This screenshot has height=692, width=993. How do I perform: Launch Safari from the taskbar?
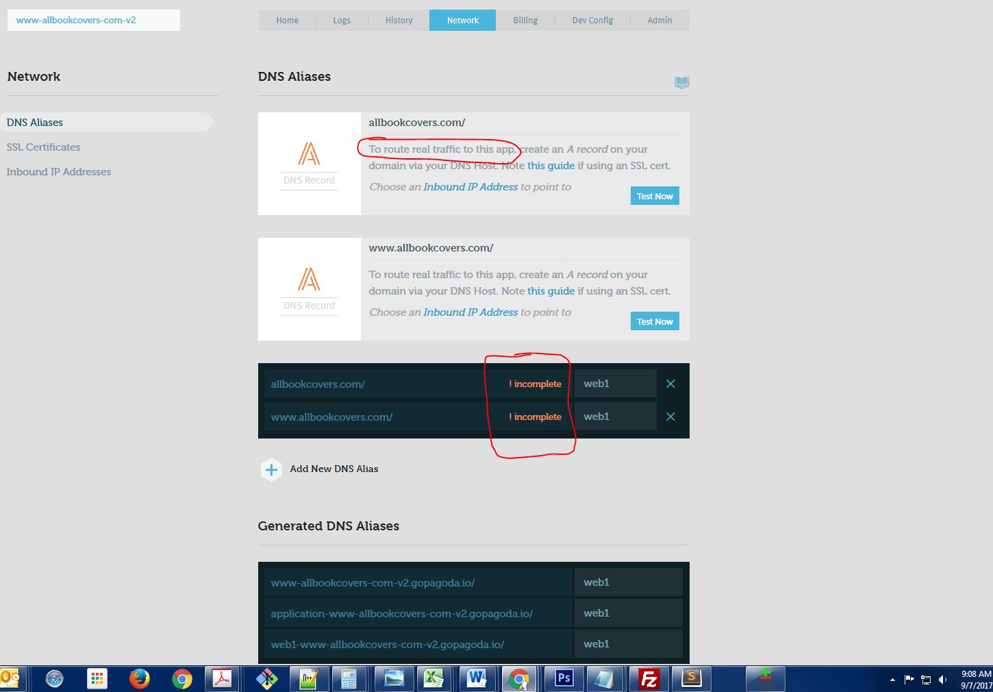(x=54, y=679)
